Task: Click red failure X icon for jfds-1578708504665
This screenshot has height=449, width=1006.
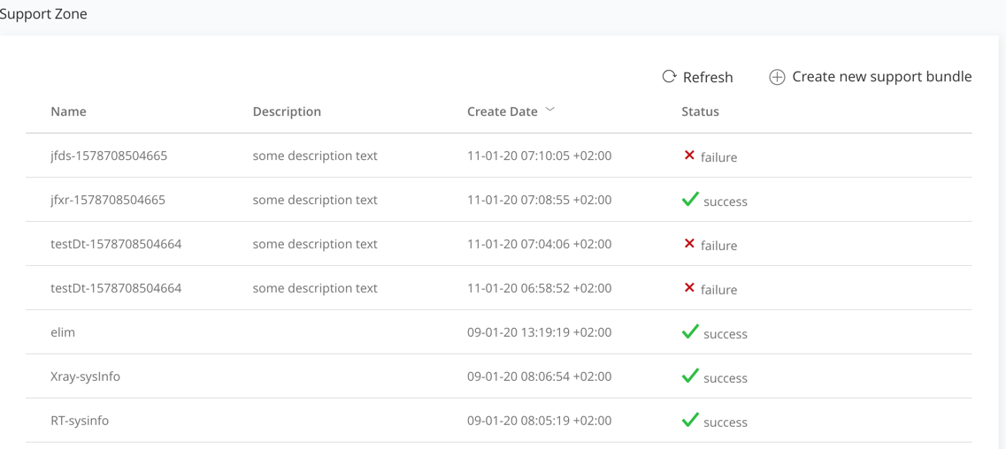Action: point(689,156)
